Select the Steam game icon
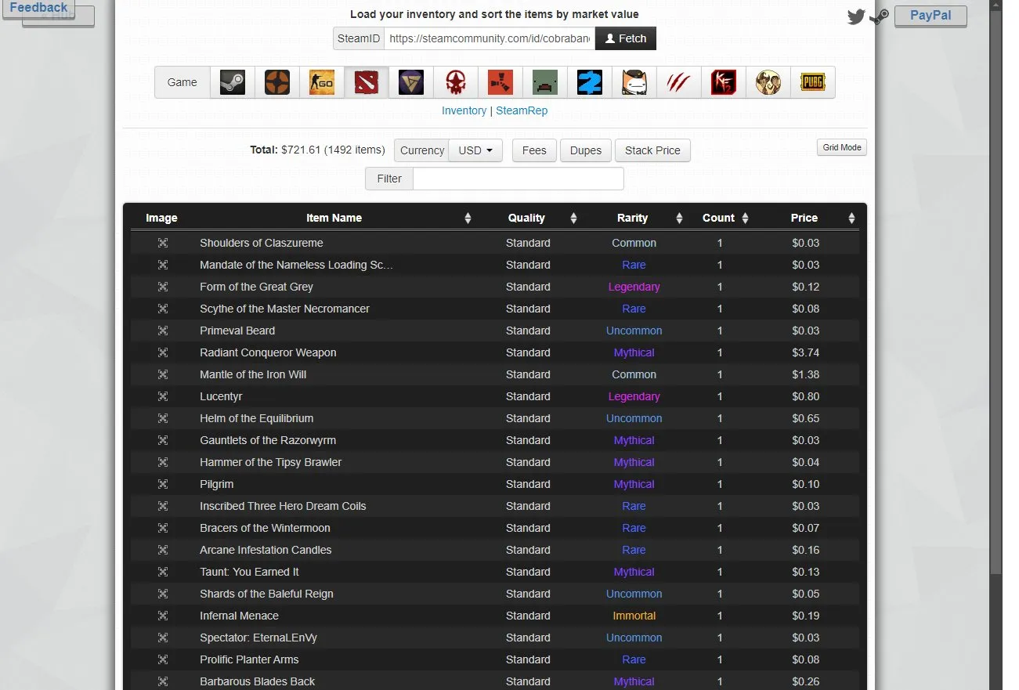 coord(233,82)
